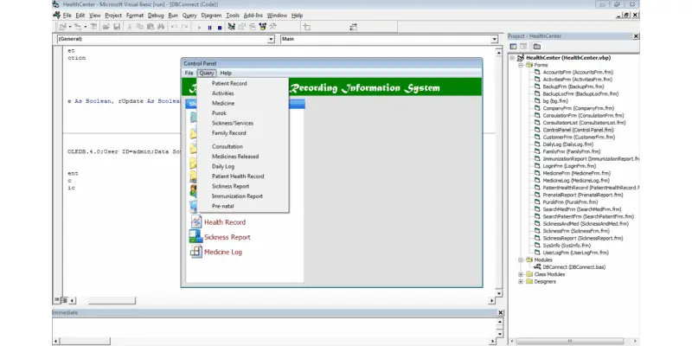
Task: Open the Form Layout Window toolbar icon
Action: click(x=253, y=27)
